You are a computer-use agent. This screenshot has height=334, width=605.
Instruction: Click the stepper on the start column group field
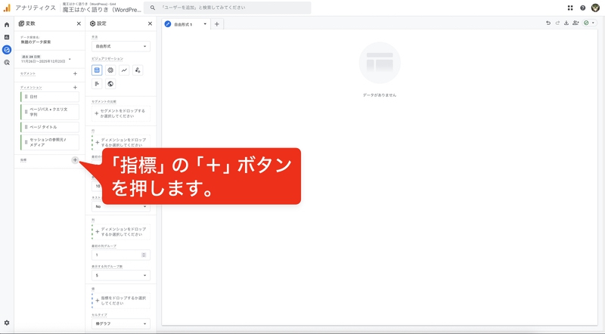[144, 255]
